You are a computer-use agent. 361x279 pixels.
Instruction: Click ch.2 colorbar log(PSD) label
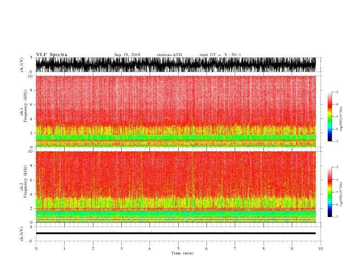(341, 194)
